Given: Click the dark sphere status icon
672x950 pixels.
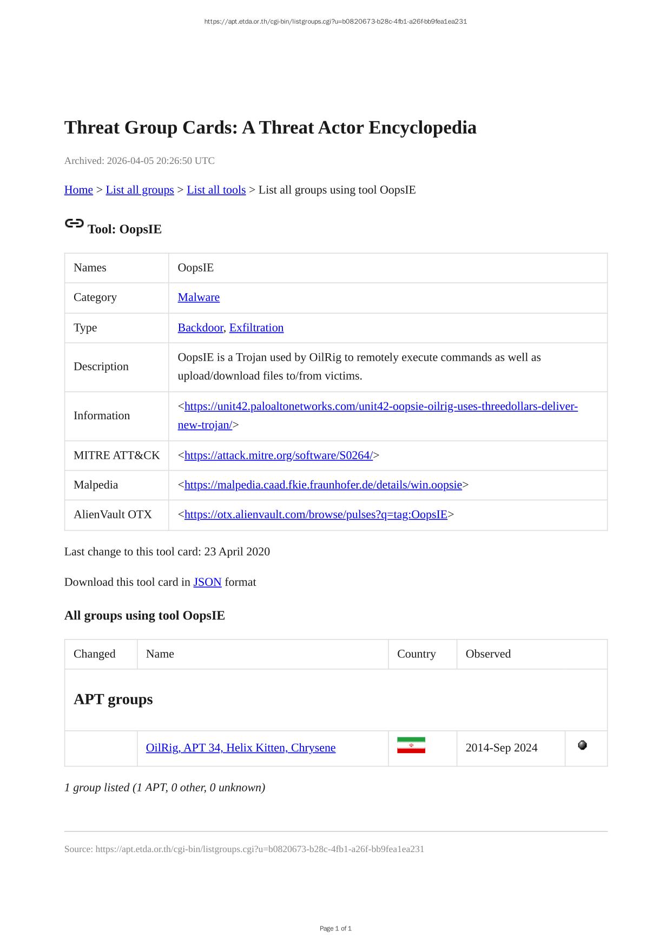Looking at the screenshot, I should 582,745.
